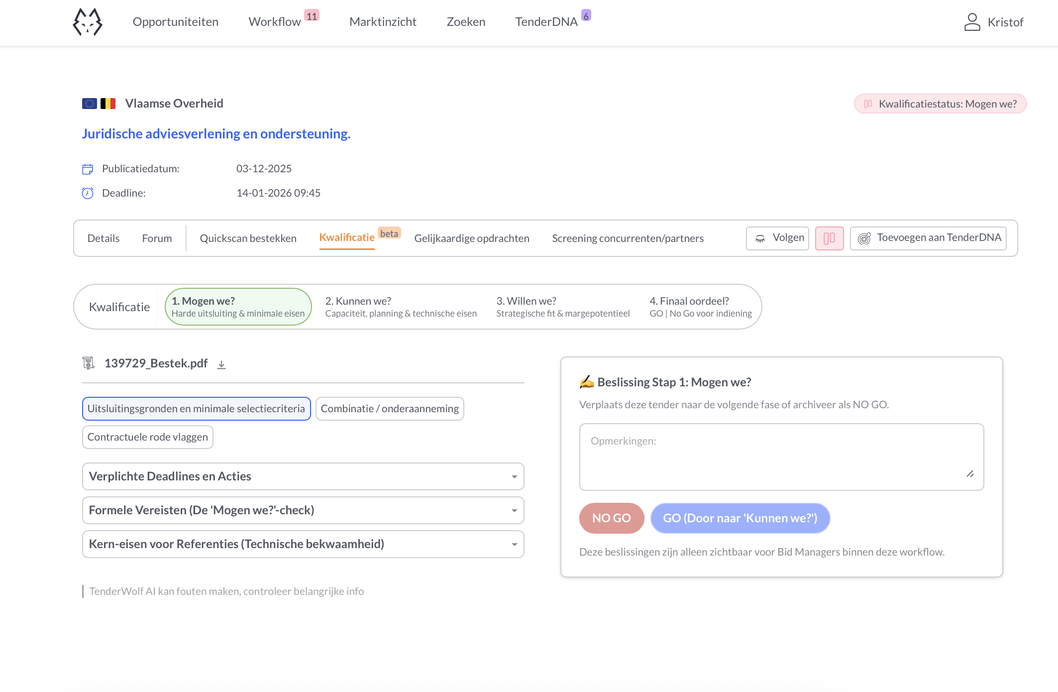Screen dimensions: 1058x692
Task: Click the document icon next to 139729_Bestek.pdf
Action: [x=89, y=363]
